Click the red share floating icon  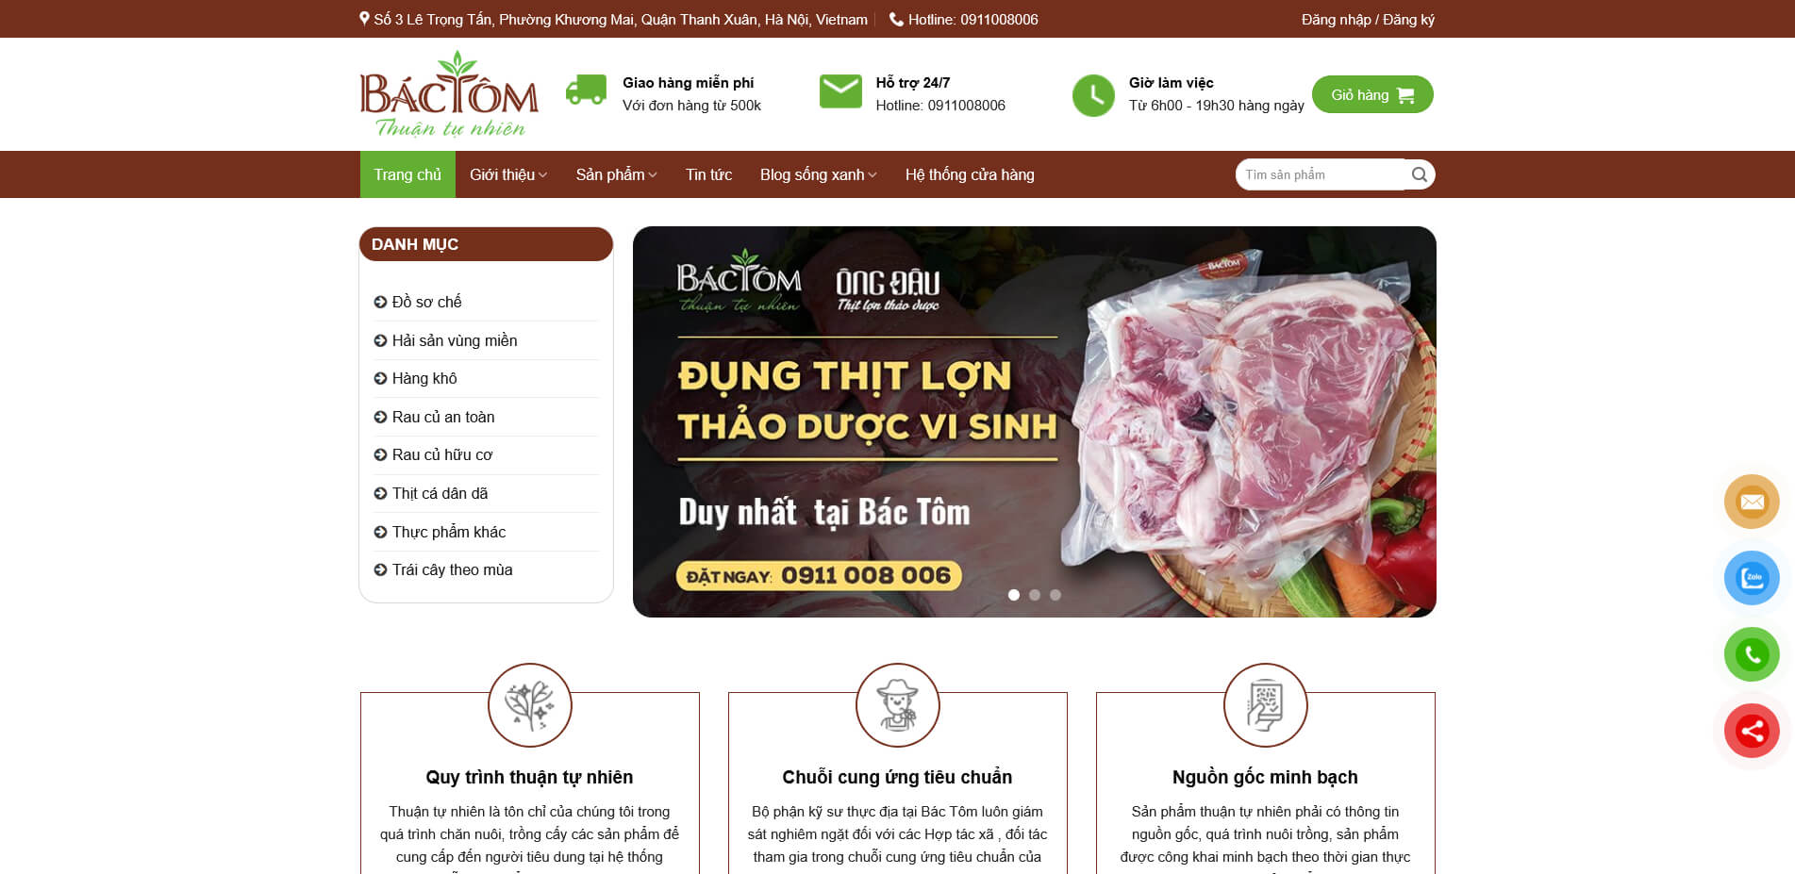click(x=1752, y=731)
